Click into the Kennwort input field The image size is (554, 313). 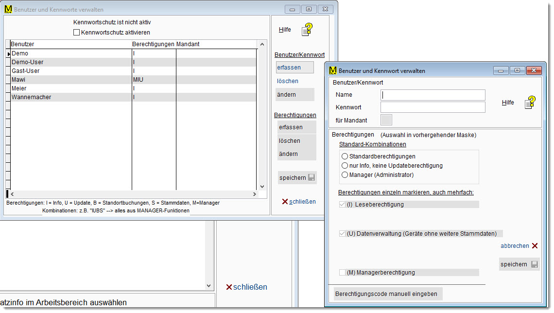433,107
